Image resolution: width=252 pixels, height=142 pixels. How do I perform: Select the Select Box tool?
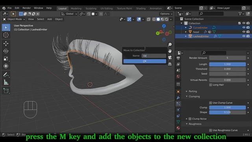[x=6, y=28]
